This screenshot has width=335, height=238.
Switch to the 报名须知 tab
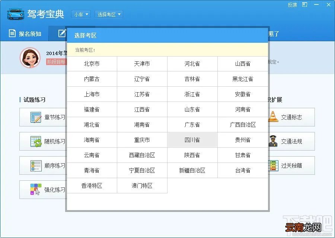(25, 33)
